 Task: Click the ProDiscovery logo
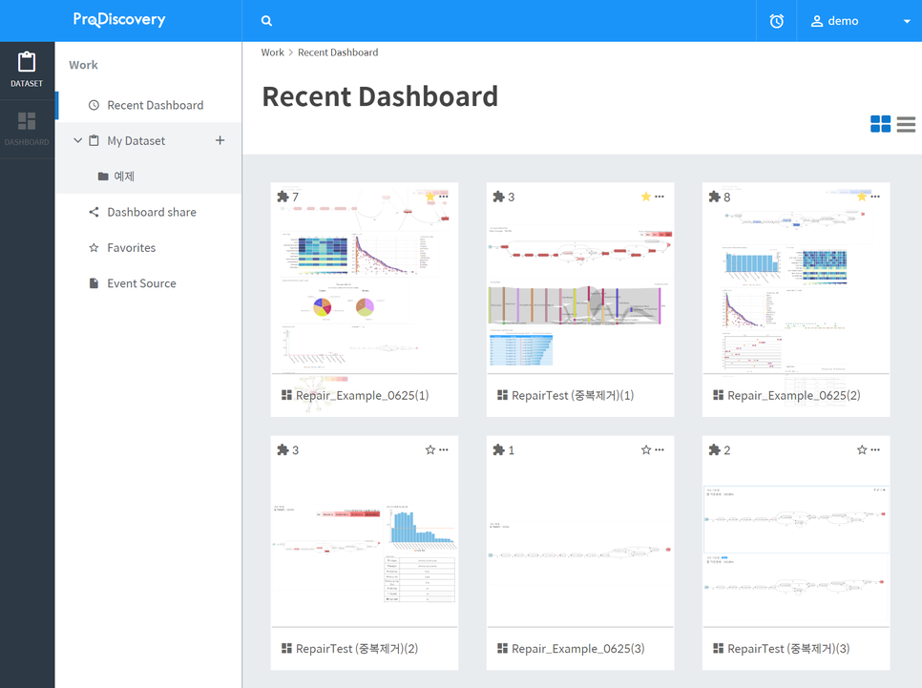[119, 20]
